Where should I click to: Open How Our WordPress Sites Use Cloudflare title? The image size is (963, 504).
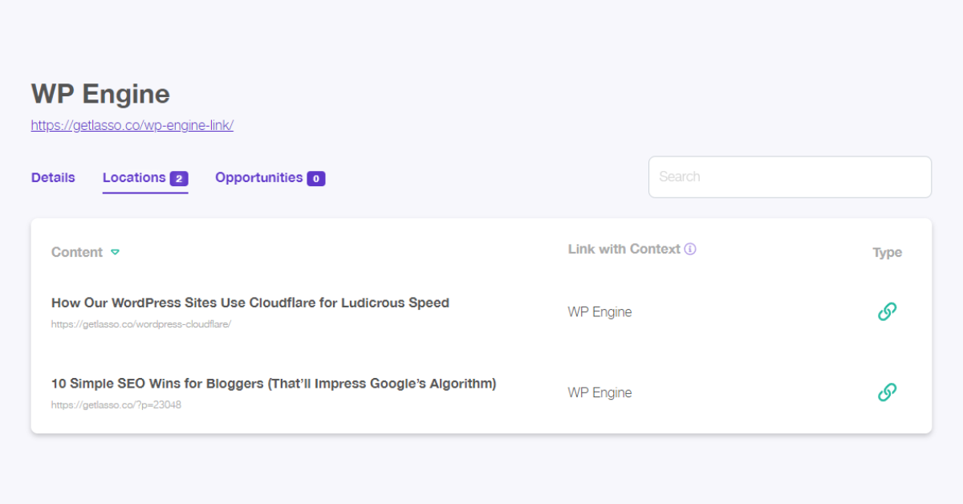250,303
